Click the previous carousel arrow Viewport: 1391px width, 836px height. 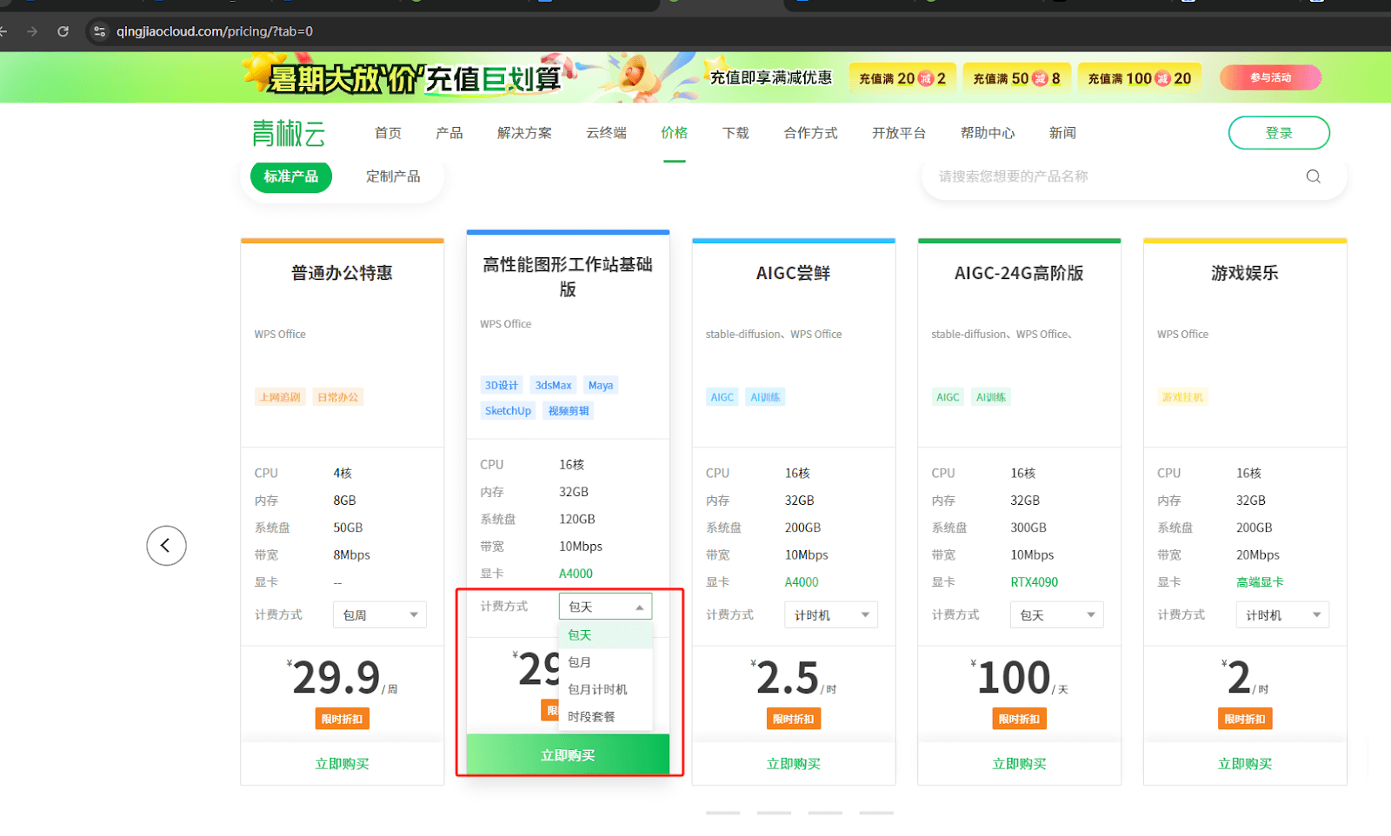pyautogui.click(x=166, y=546)
